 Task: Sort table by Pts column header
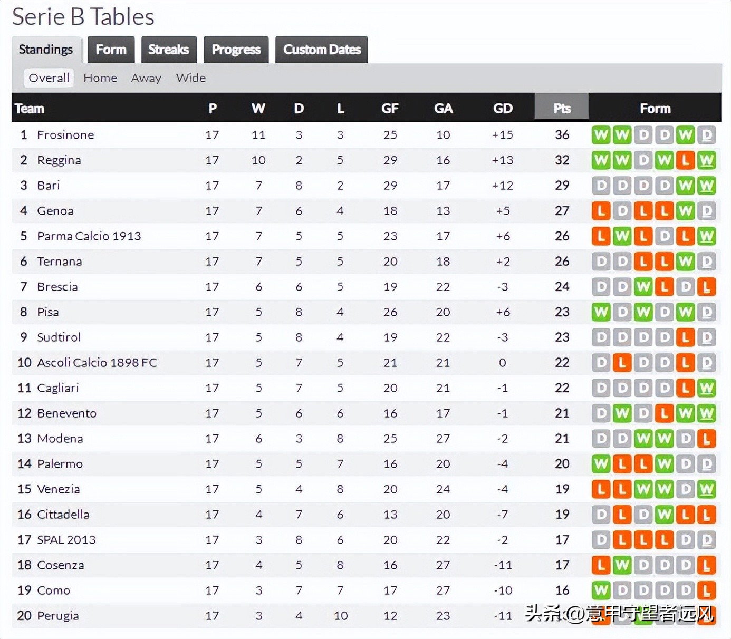[562, 109]
